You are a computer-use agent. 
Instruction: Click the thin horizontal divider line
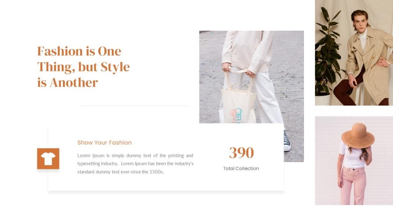pyautogui.click(x=134, y=106)
